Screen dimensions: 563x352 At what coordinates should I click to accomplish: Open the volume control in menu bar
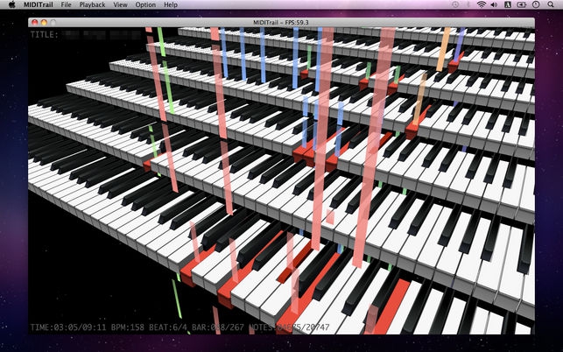click(x=494, y=4)
